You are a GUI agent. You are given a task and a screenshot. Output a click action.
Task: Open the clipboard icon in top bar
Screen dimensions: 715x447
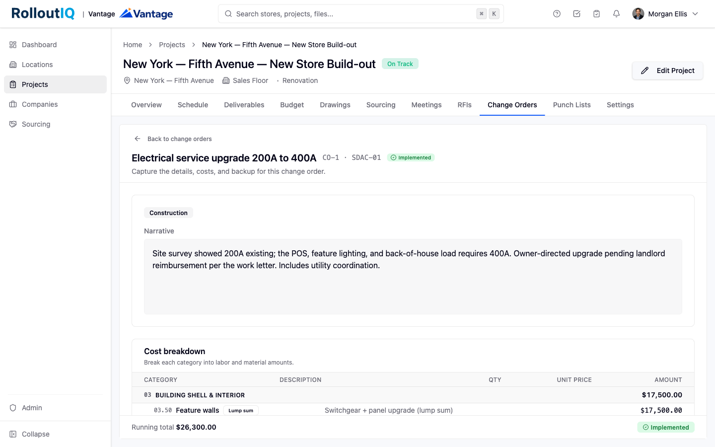596,14
